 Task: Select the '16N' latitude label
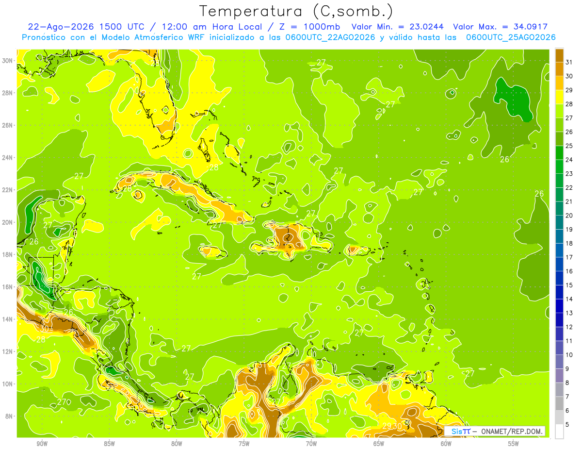coord(8,287)
